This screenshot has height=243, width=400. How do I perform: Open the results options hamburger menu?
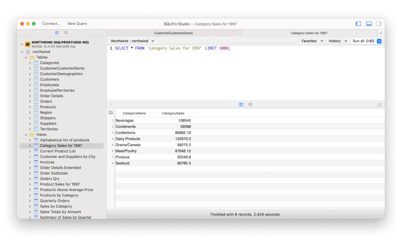click(x=379, y=105)
